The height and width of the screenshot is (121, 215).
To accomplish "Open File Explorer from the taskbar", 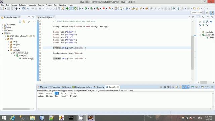I will tap(32, 118).
